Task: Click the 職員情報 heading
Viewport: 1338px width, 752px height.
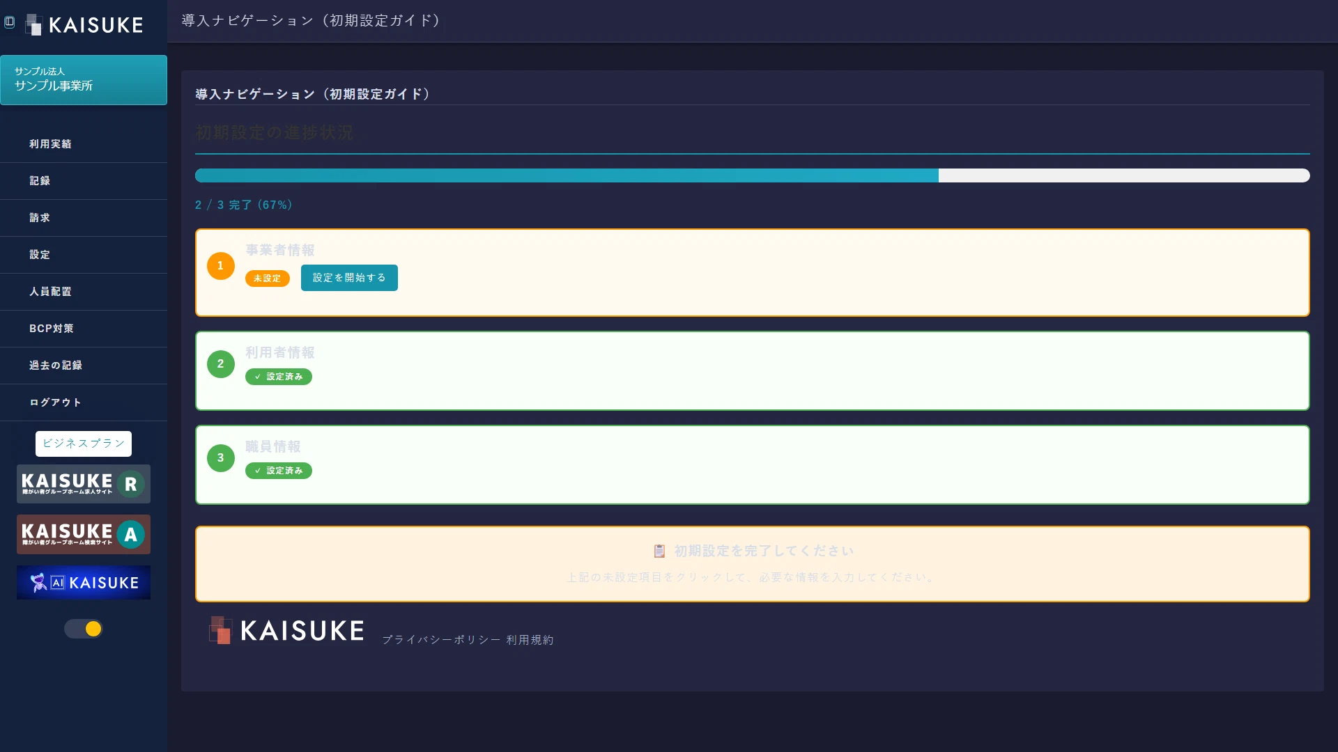Action: pyautogui.click(x=273, y=447)
